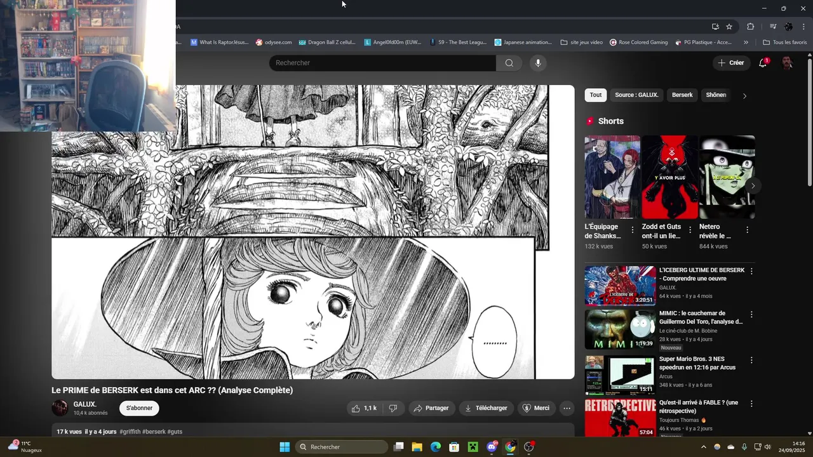Start voice search with microphone icon
This screenshot has width=813, height=457.
click(538, 63)
